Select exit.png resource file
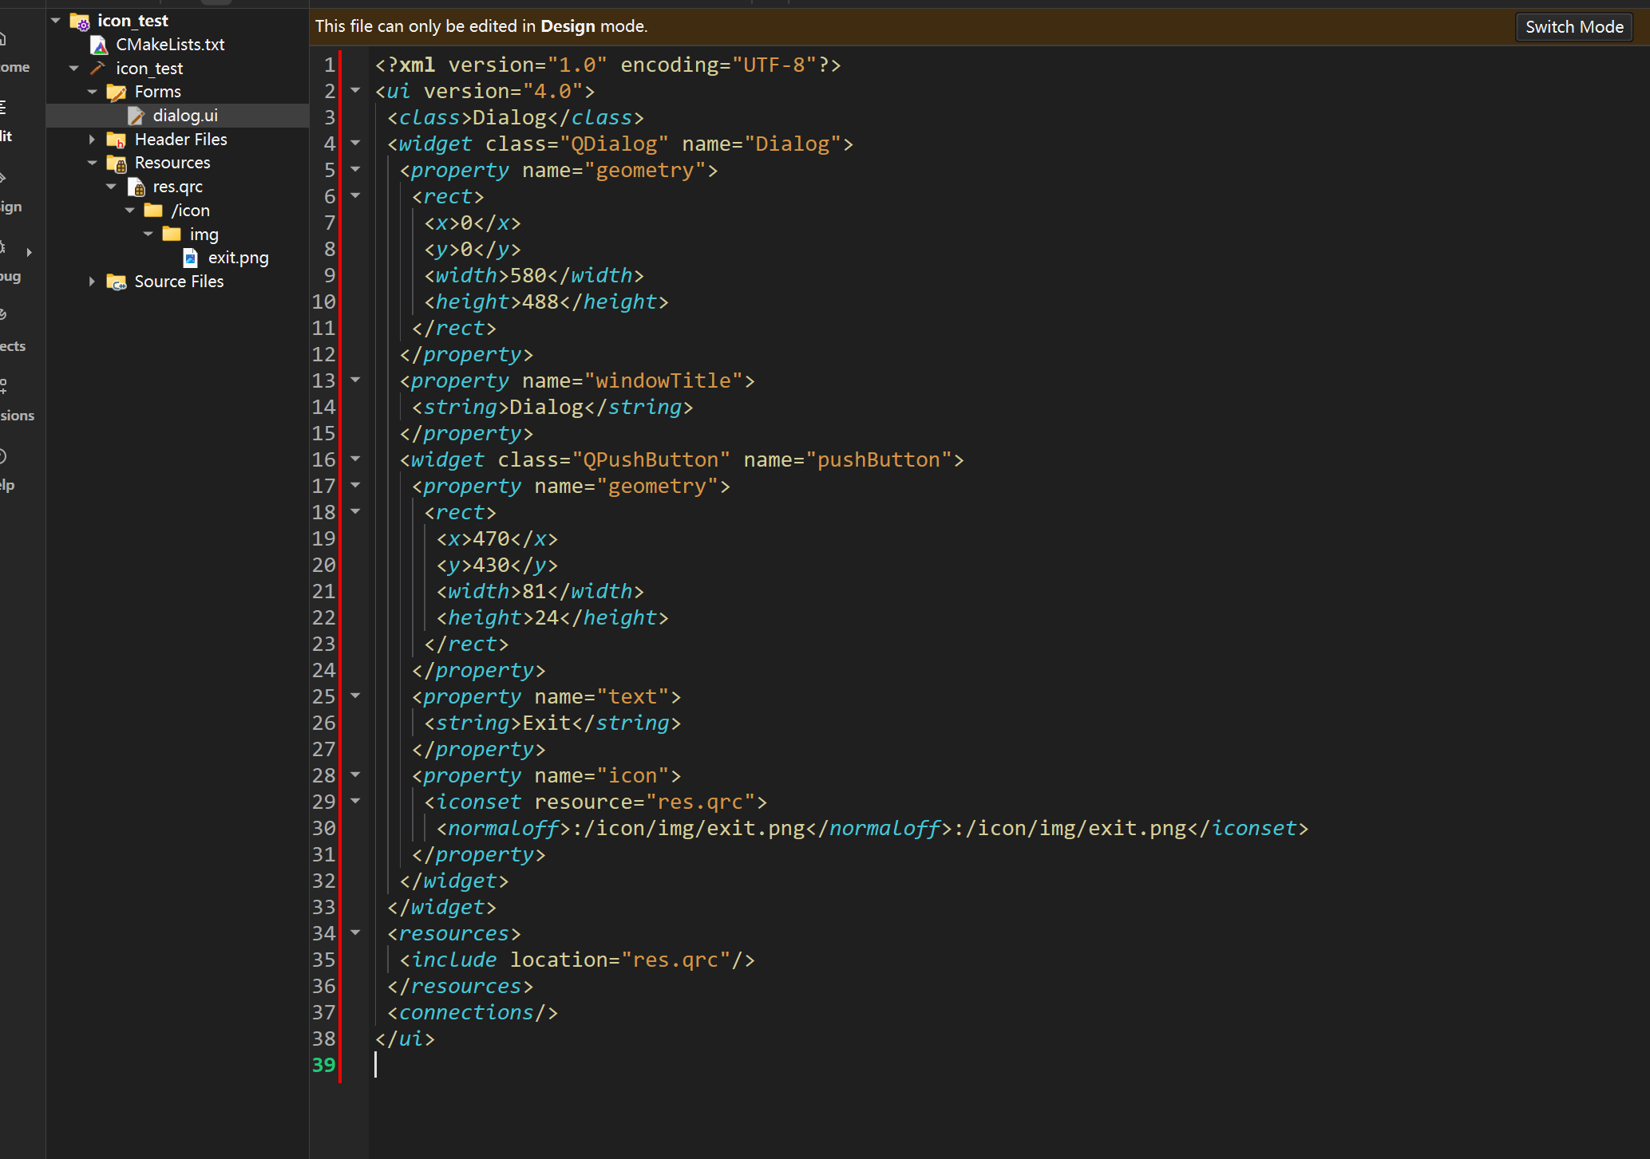 [x=238, y=258]
